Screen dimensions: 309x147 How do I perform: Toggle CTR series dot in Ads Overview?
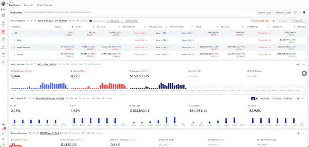click(x=11, y=106)
